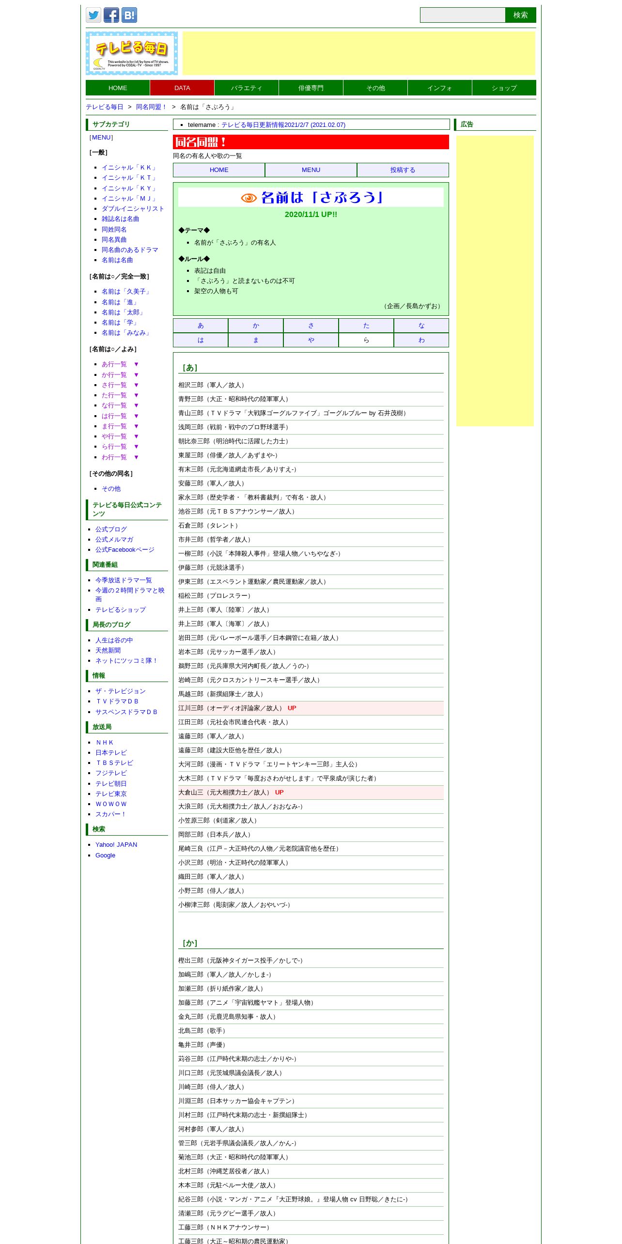Viewport: 622px width, 1244px height.
Task: Open the ＮＨＫ broadcaster link
Action: (x=105, y=743)
